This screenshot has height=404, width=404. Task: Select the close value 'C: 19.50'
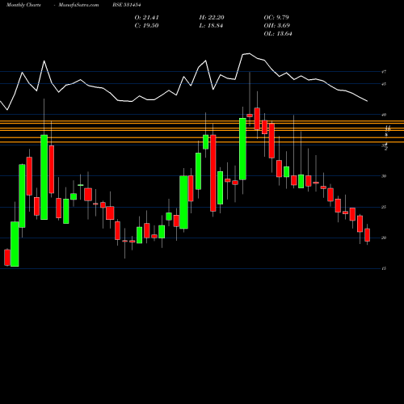click(146, 26)
